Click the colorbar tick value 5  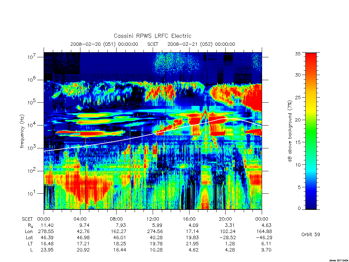click(299, 187)
